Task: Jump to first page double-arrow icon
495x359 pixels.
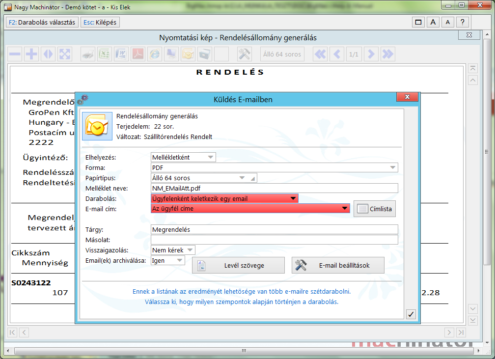Action: 320,54
